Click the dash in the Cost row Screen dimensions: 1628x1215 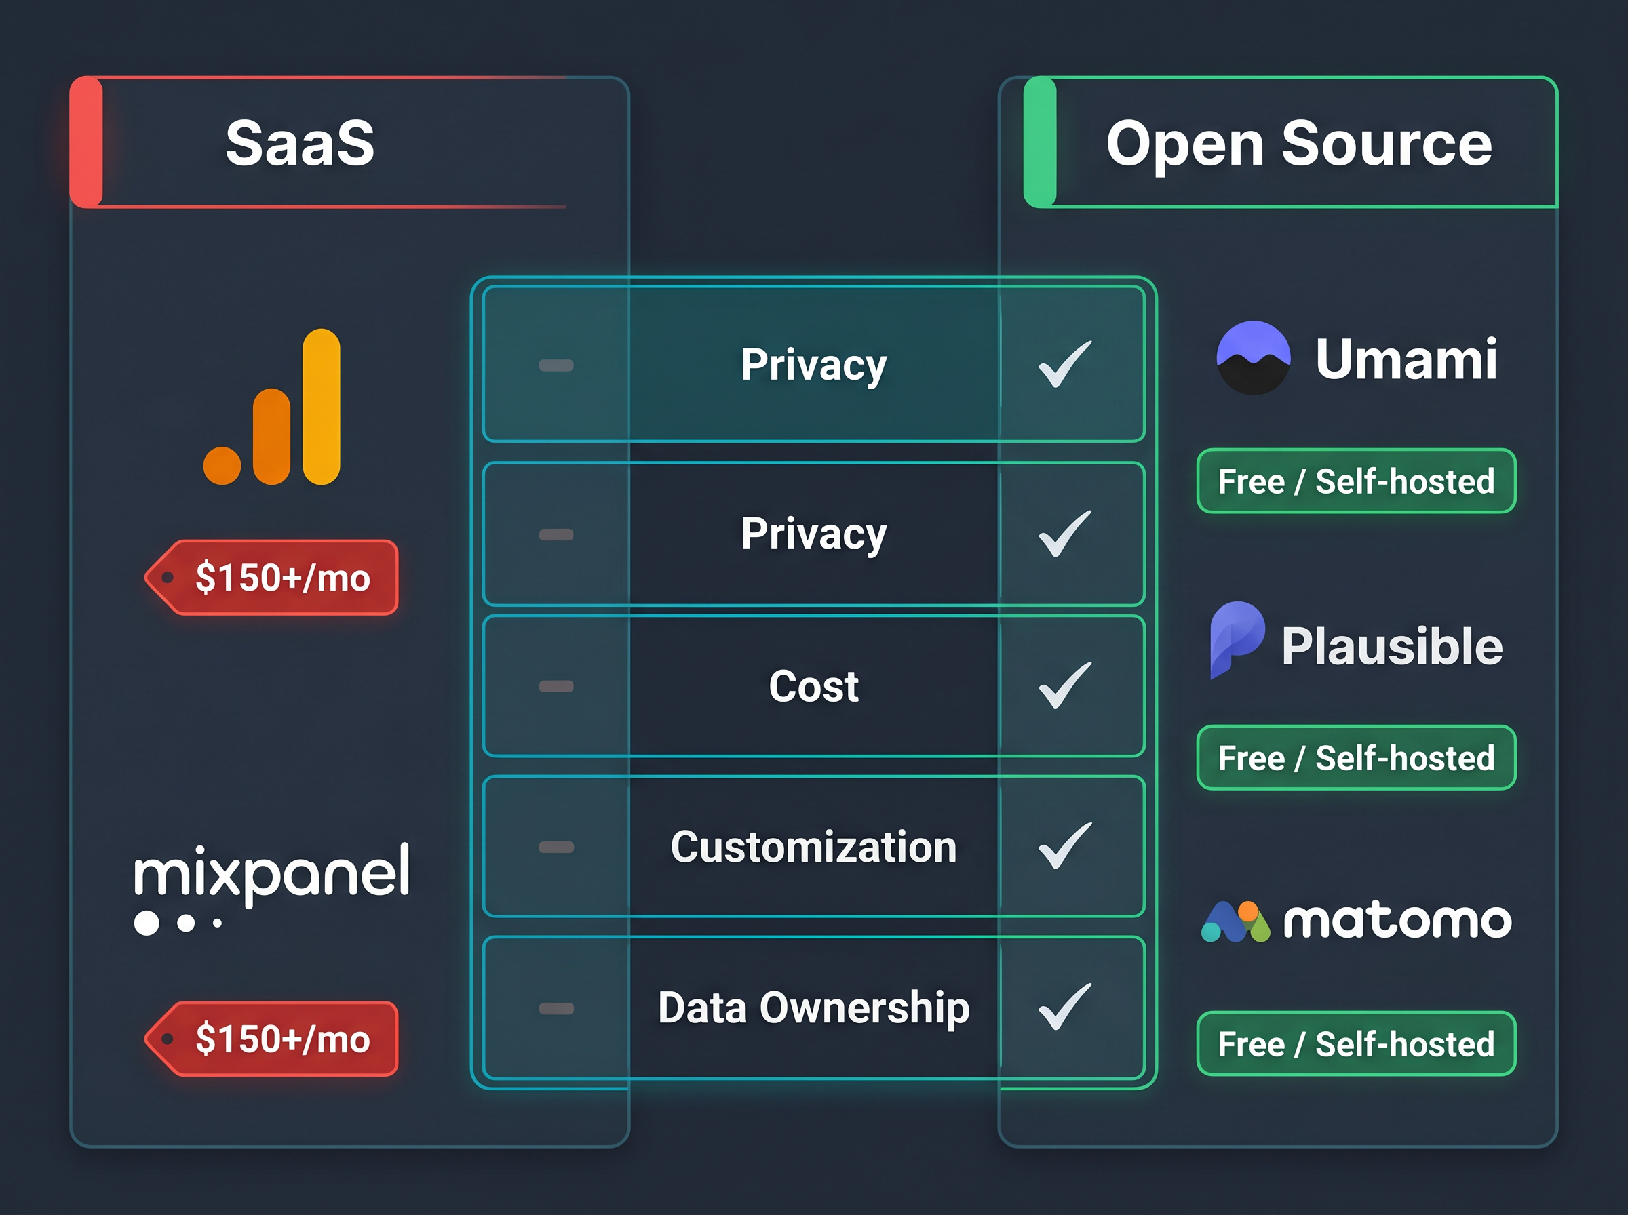coord(556,686)
